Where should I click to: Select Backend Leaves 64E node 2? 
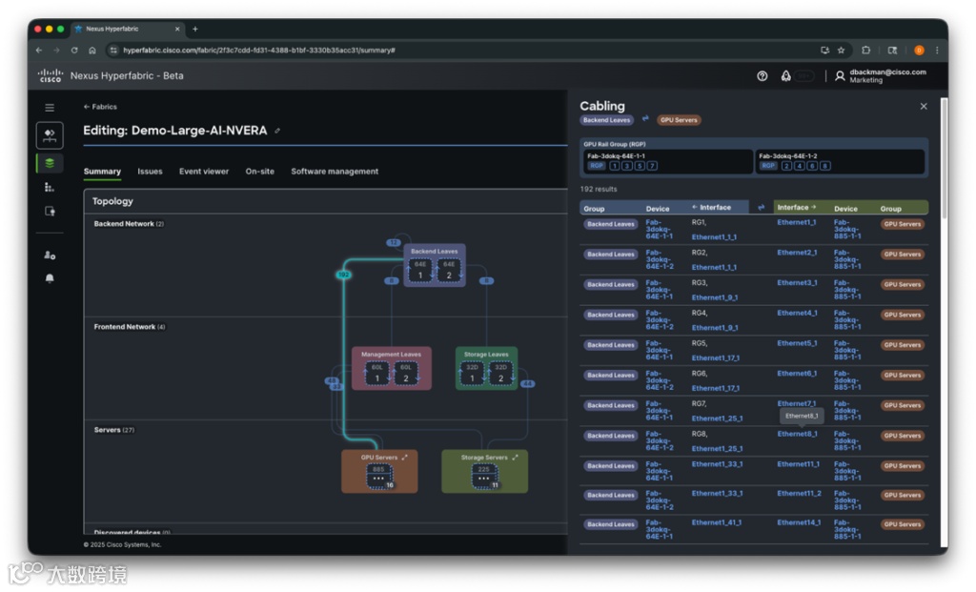coord(449,270)
